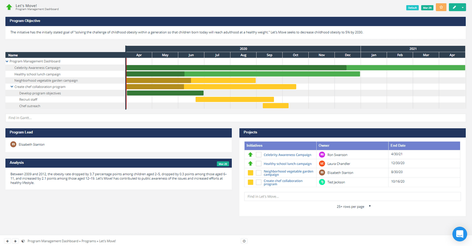This screenshot has height=246, width=472.
Task: Click the Chef outreach yellow Gantt bar
Action: pos(276,106)
